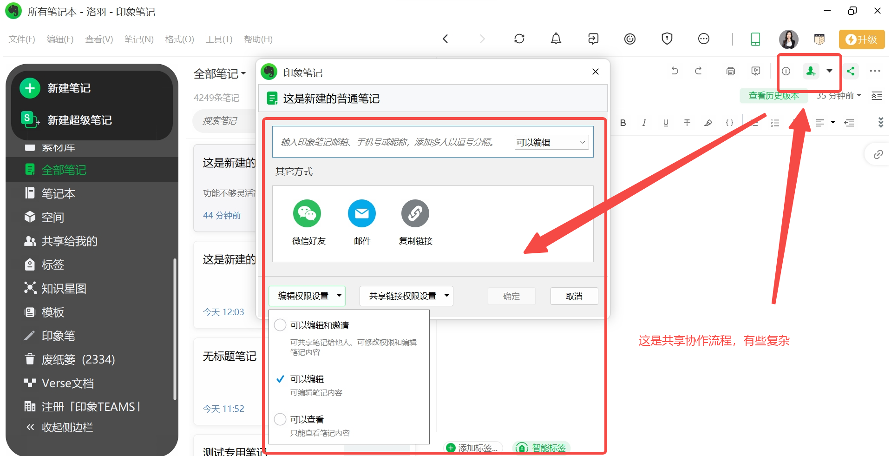Click the green share nodes icon

click(851, 71)
